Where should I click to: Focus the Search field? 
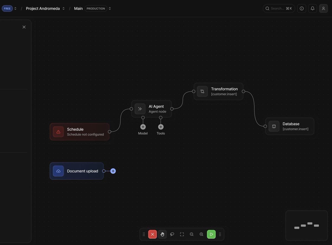[x=279, y=9]
